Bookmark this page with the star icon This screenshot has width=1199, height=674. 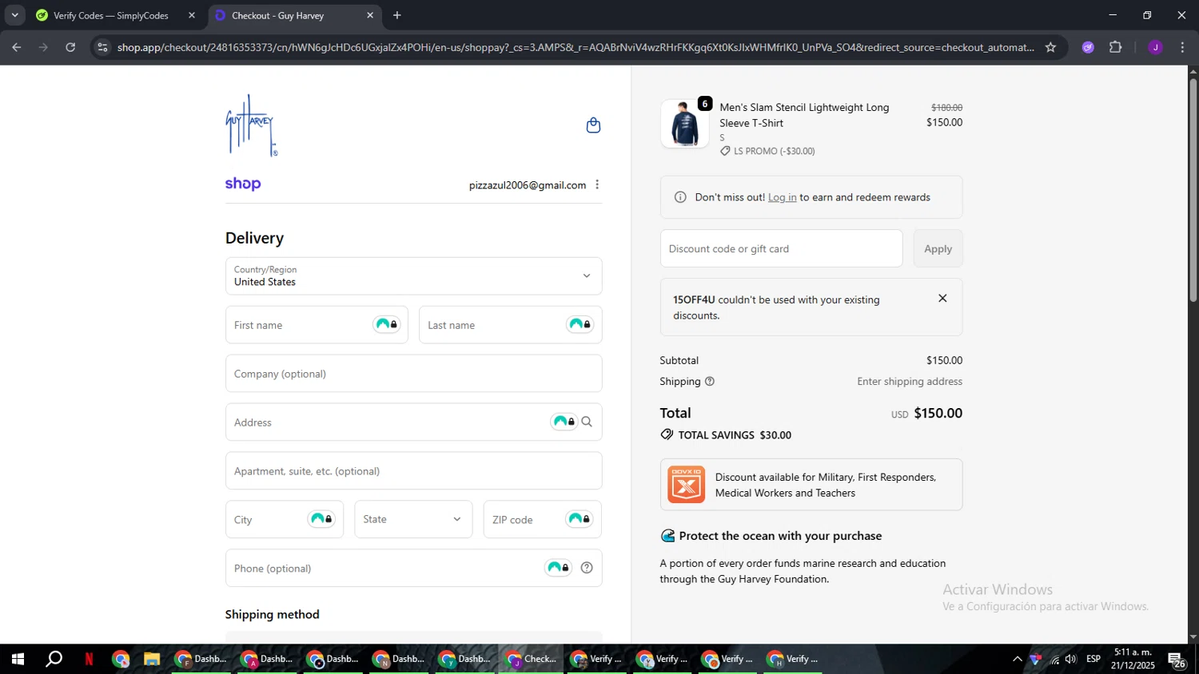click(1050, 47)
